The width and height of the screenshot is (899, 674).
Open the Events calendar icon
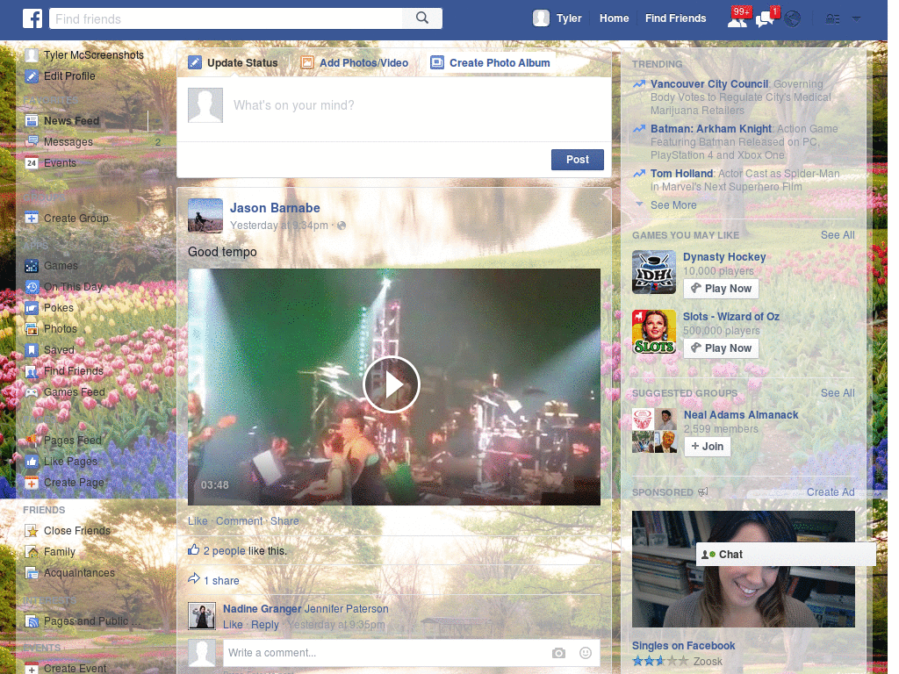click(x=32, y=162)
